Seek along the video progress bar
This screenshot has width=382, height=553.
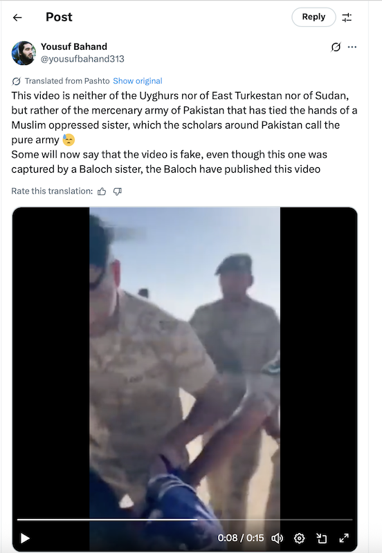[185, 520]
